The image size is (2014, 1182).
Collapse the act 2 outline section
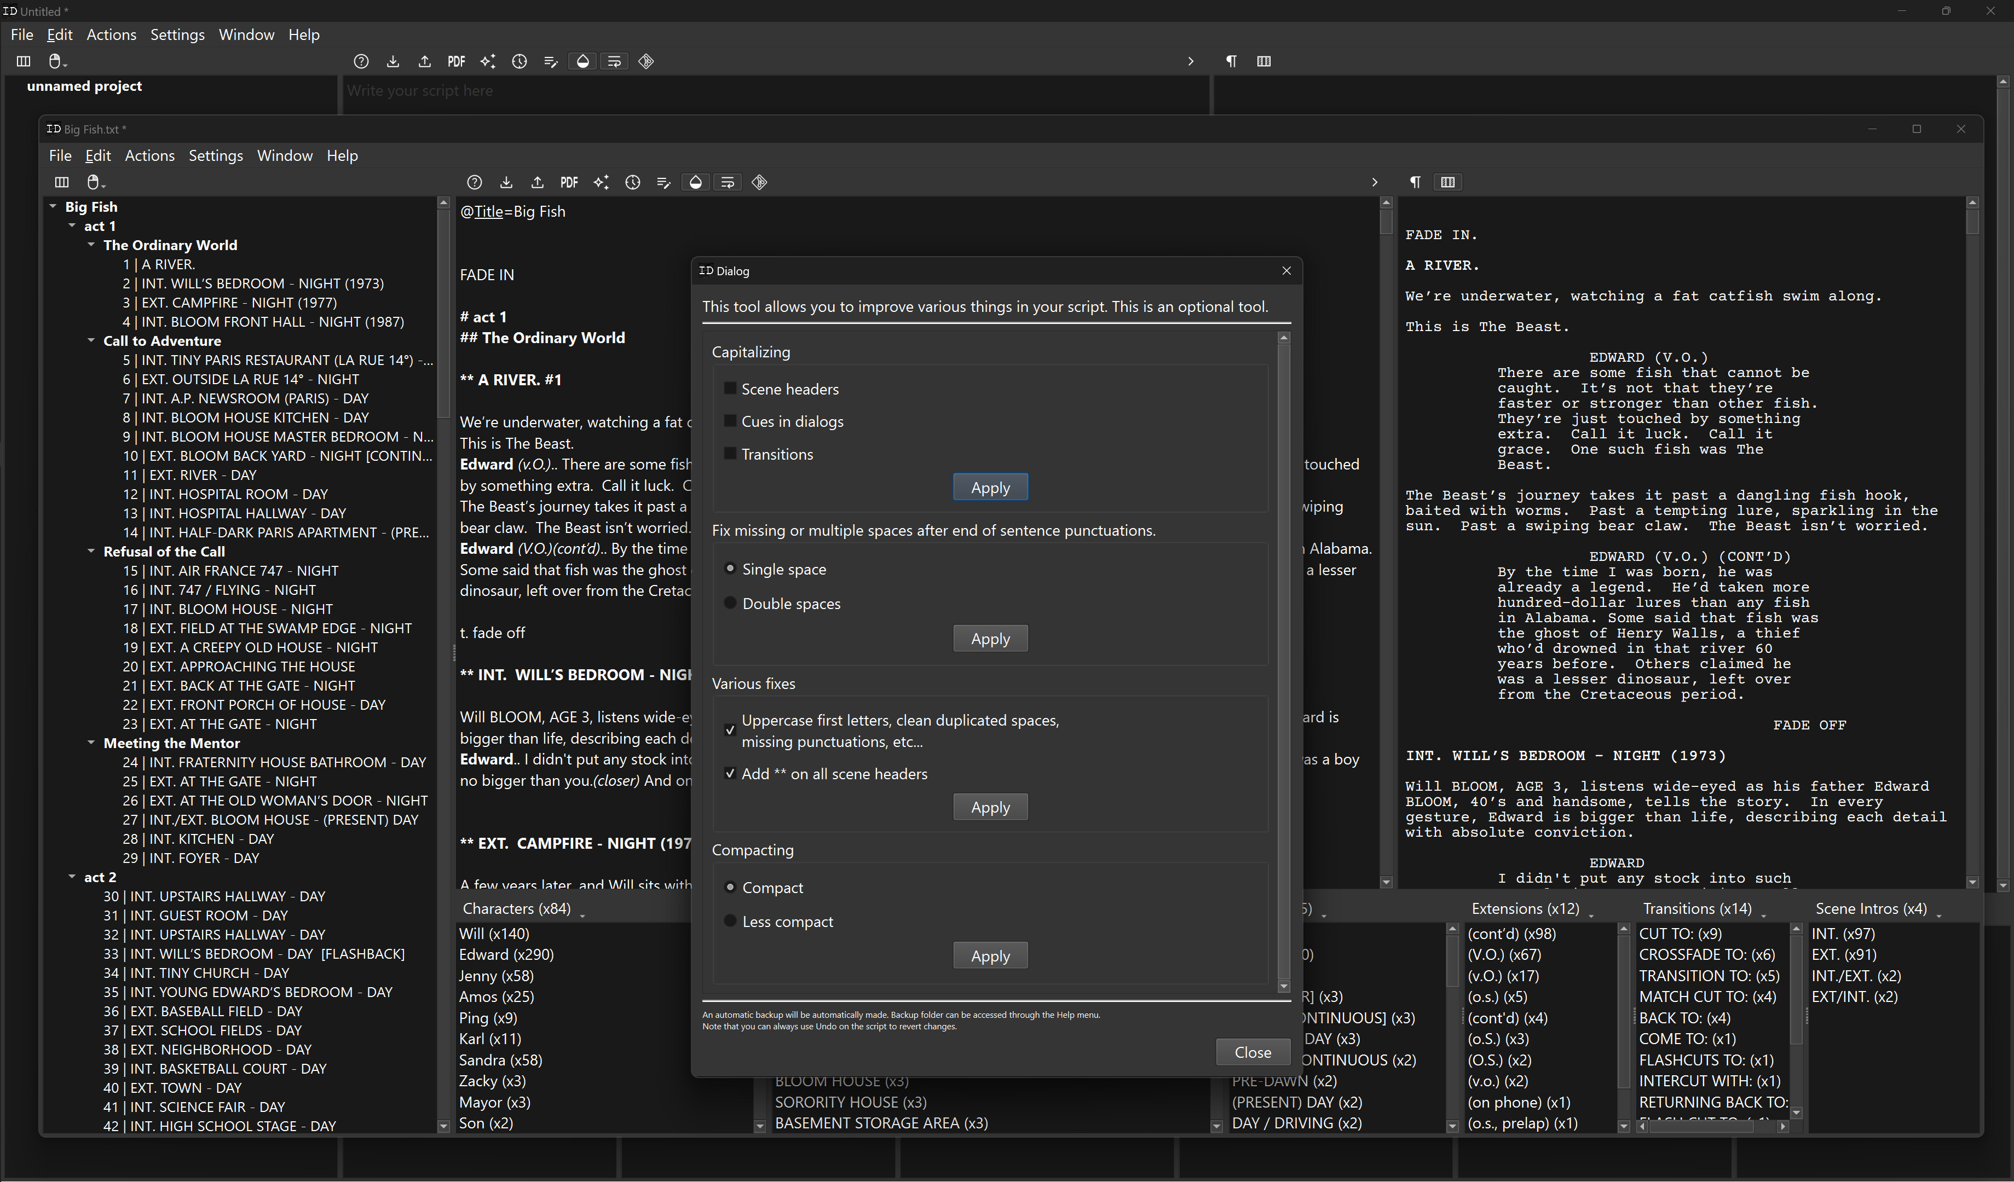click(72, 876)
